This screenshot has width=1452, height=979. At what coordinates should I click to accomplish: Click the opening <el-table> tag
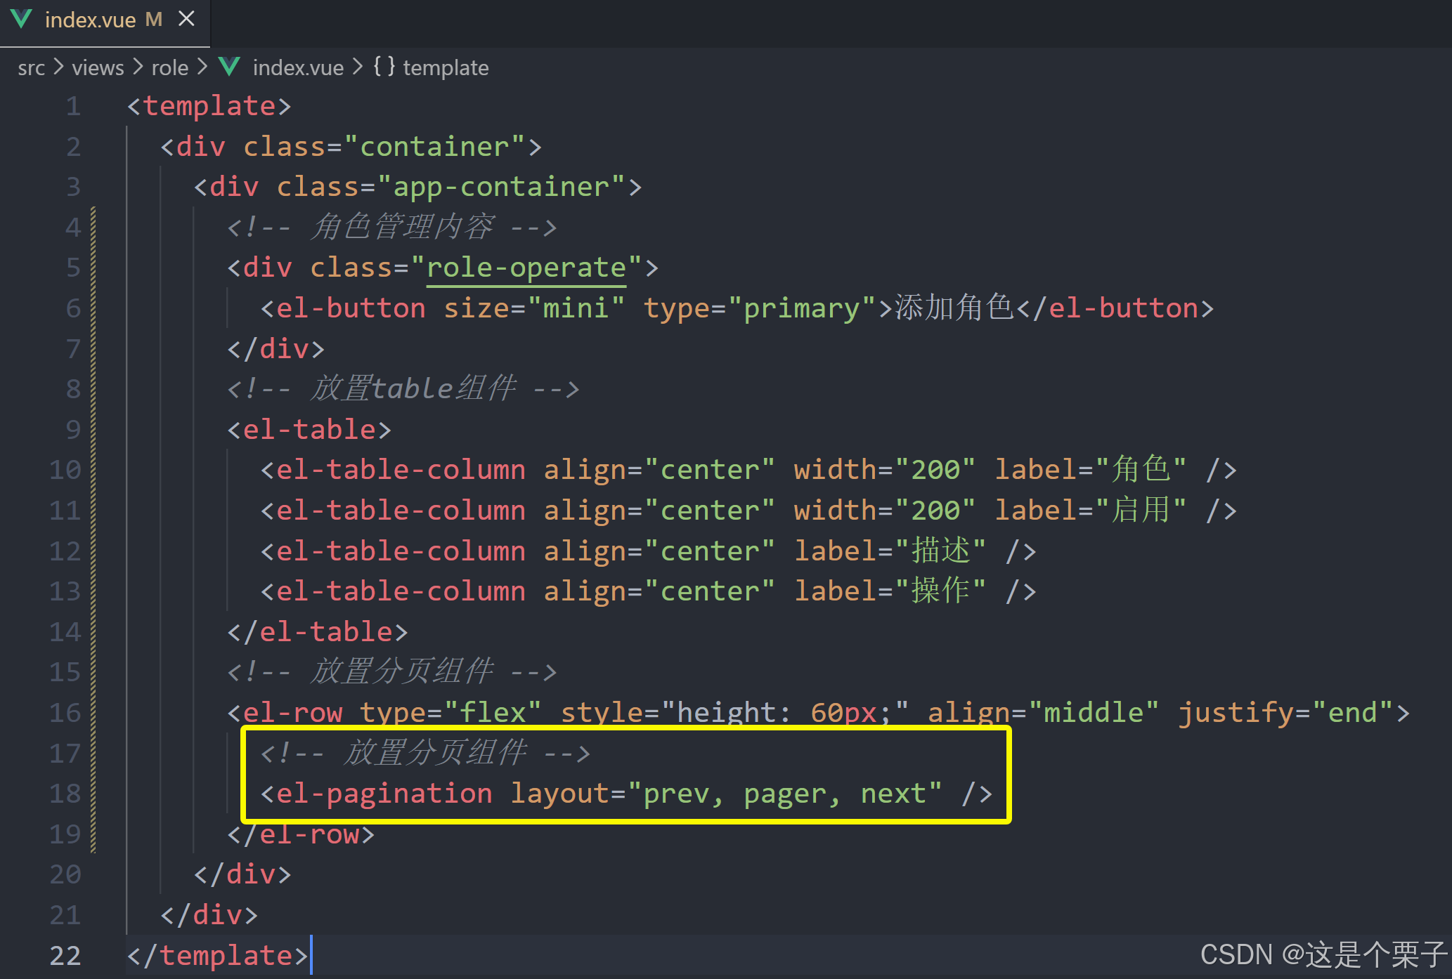tap(309, 430)
